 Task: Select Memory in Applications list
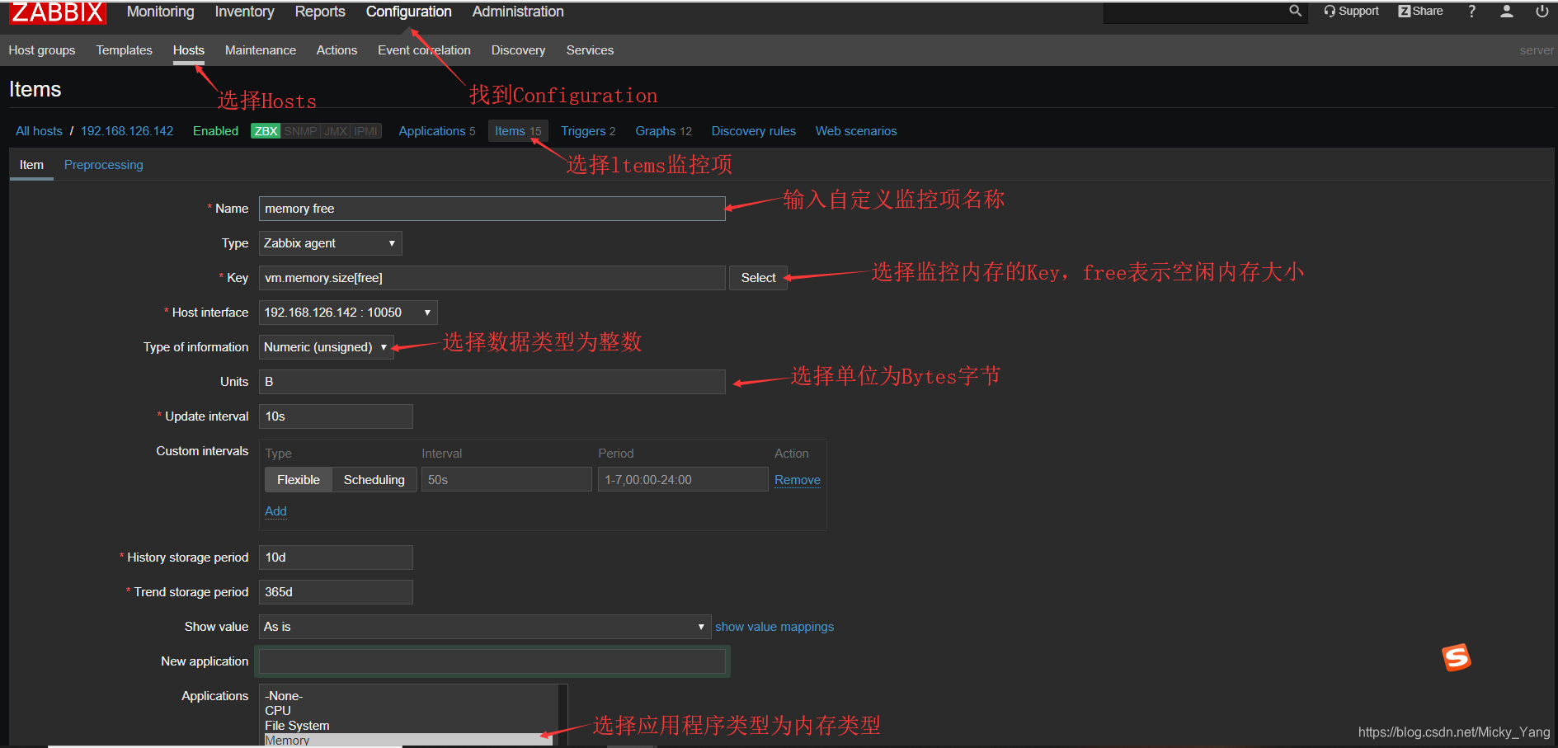tap(408, 740)
